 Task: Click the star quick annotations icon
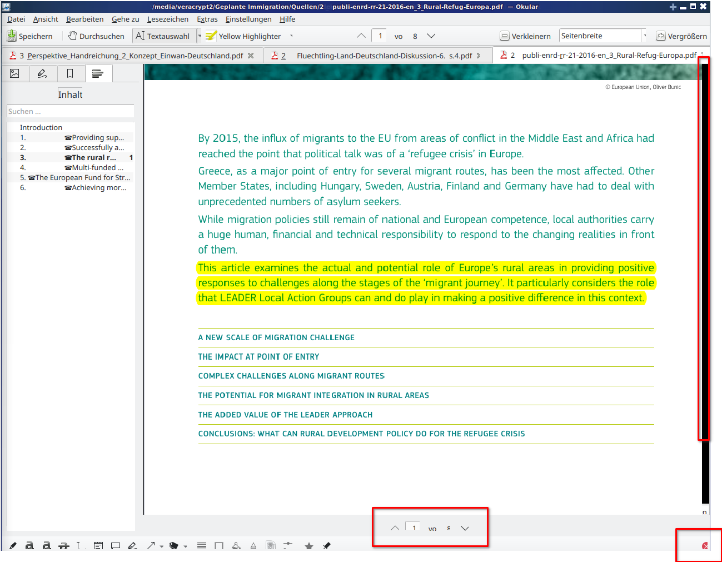click(x=309, y=545)
